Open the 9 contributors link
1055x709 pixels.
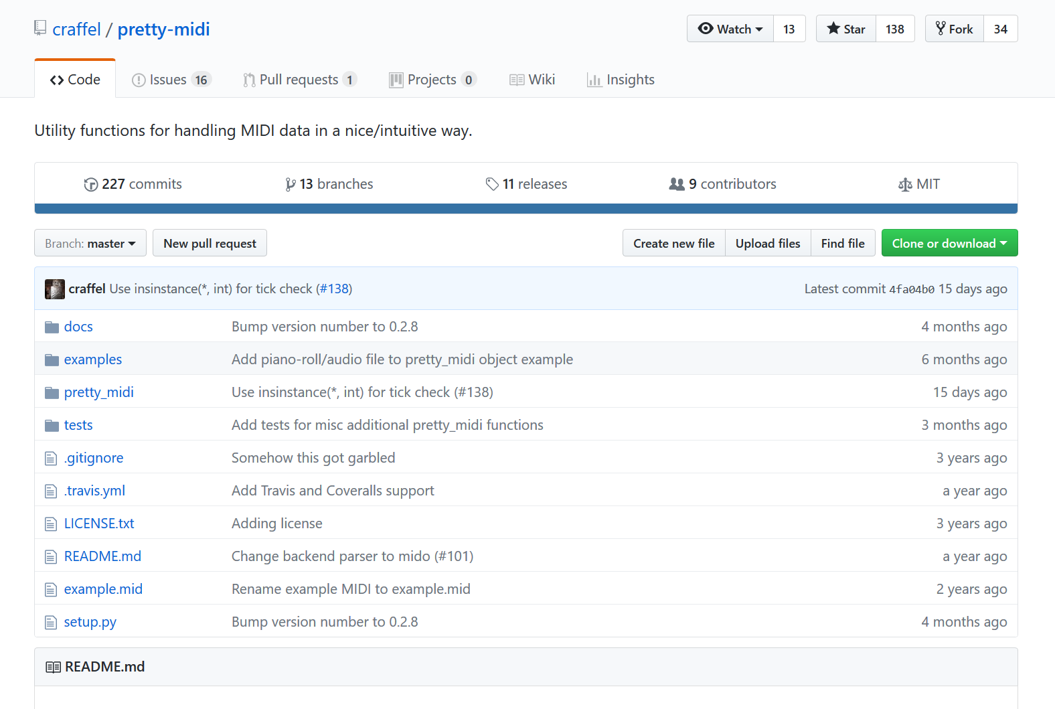(723, 184)
